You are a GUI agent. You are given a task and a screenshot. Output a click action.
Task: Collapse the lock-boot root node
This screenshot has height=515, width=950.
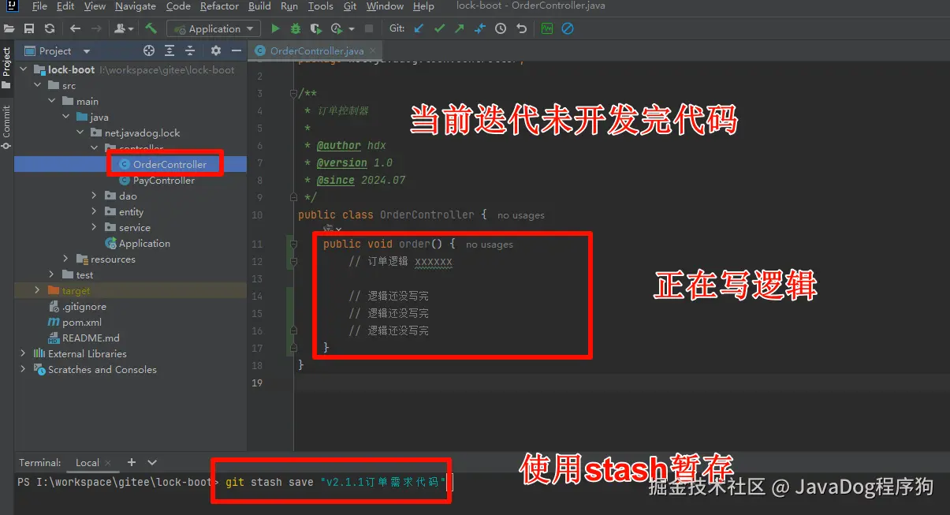click(23, 69)
